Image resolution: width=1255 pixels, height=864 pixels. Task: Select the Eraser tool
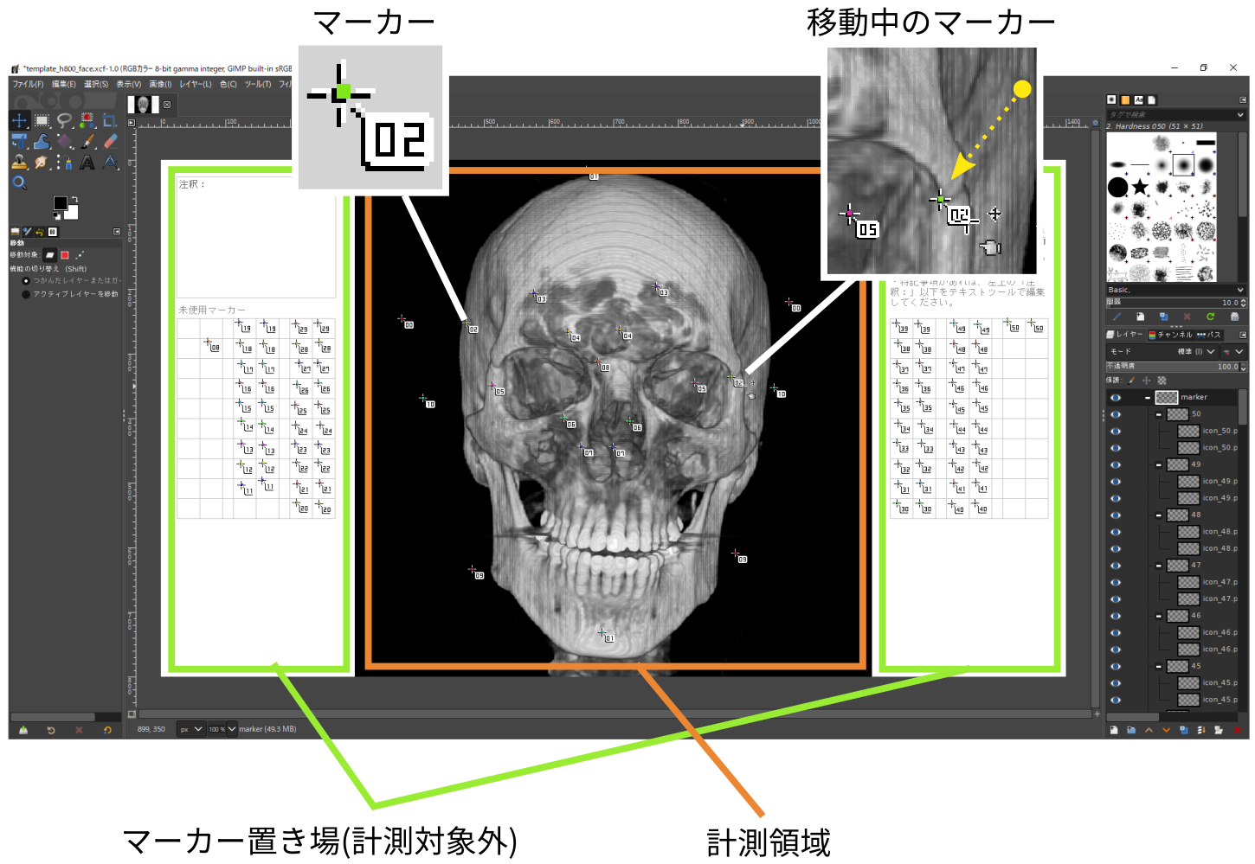click(x=110, y=141)
